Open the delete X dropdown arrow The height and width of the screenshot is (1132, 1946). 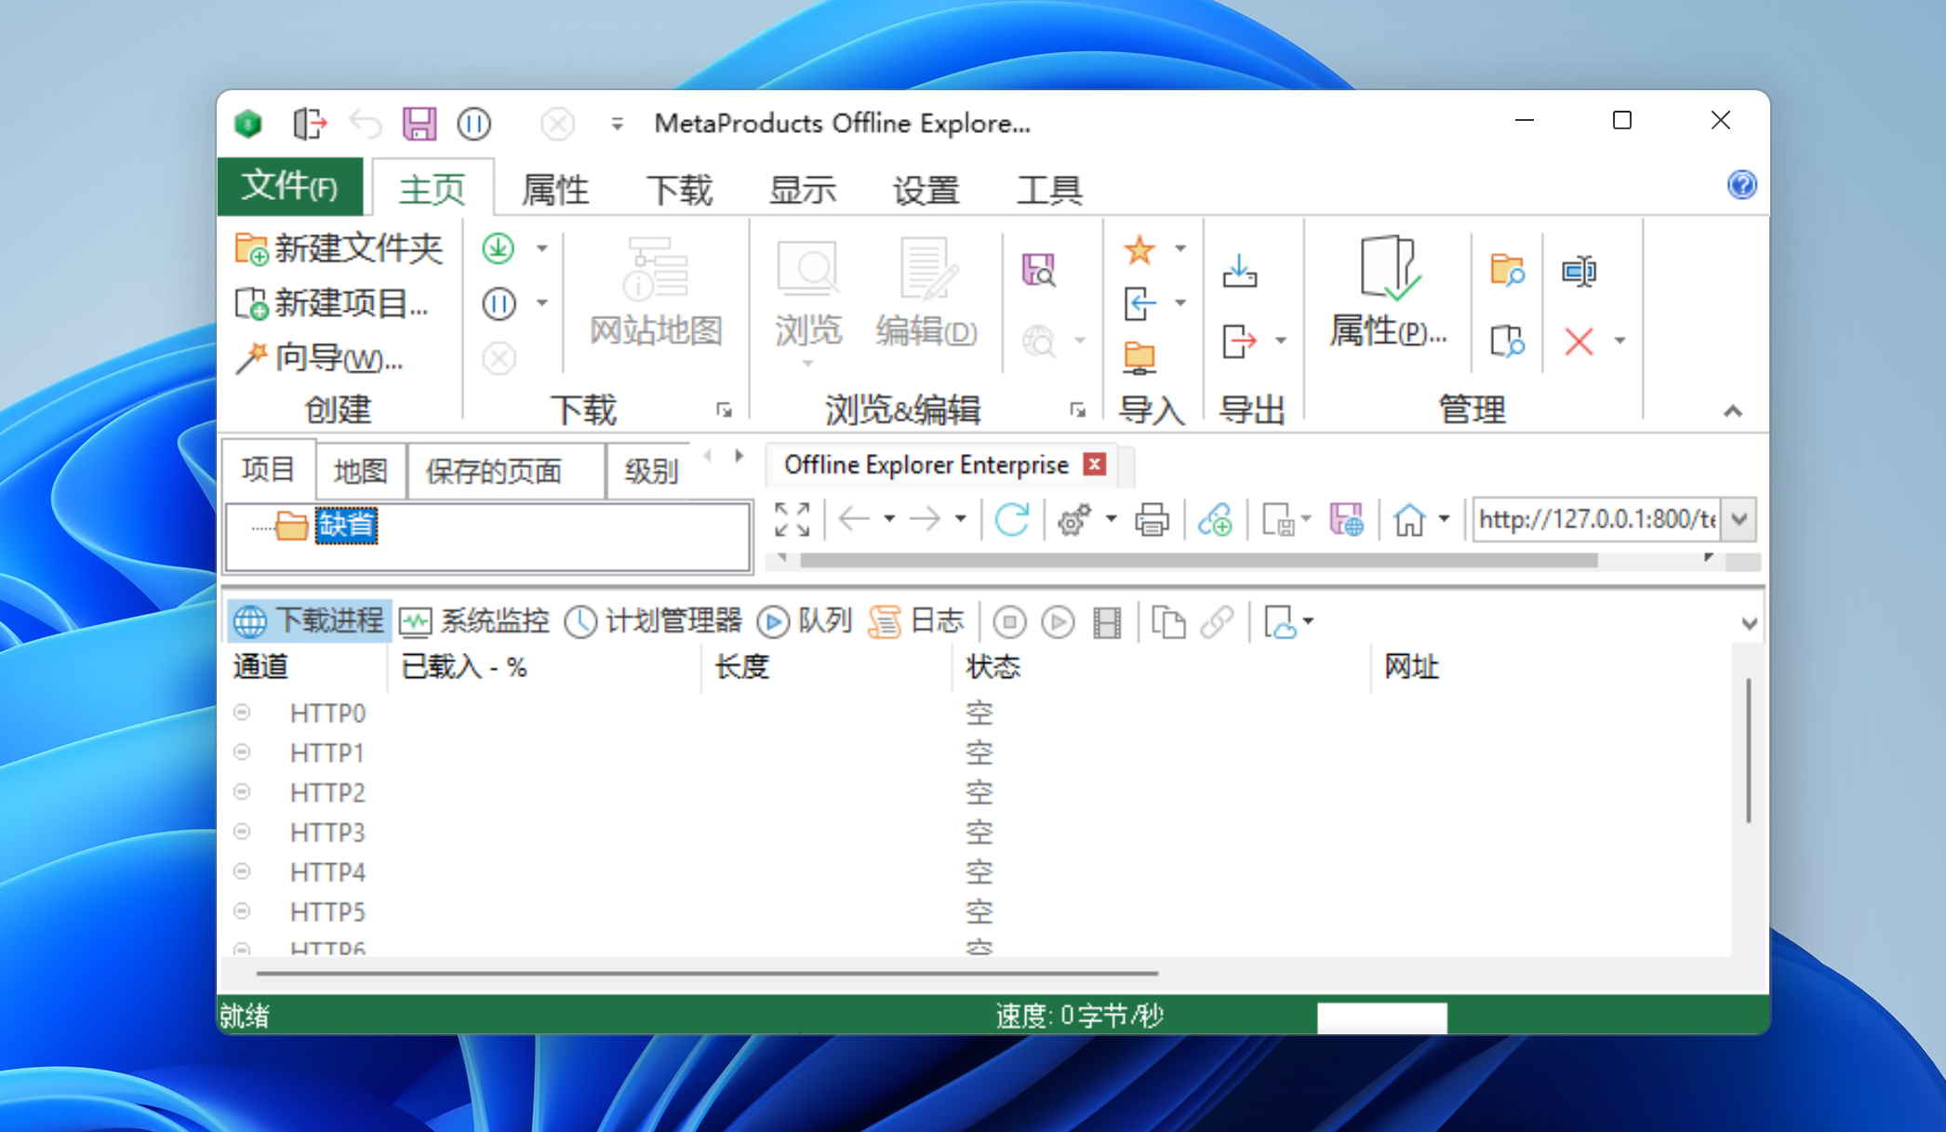pyautogui.click(x=1619, y=340)
